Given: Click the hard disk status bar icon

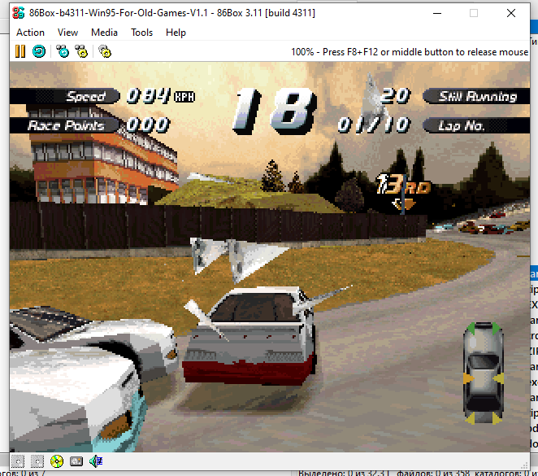Looking at the screenshot, I should (x=76, y=461).
